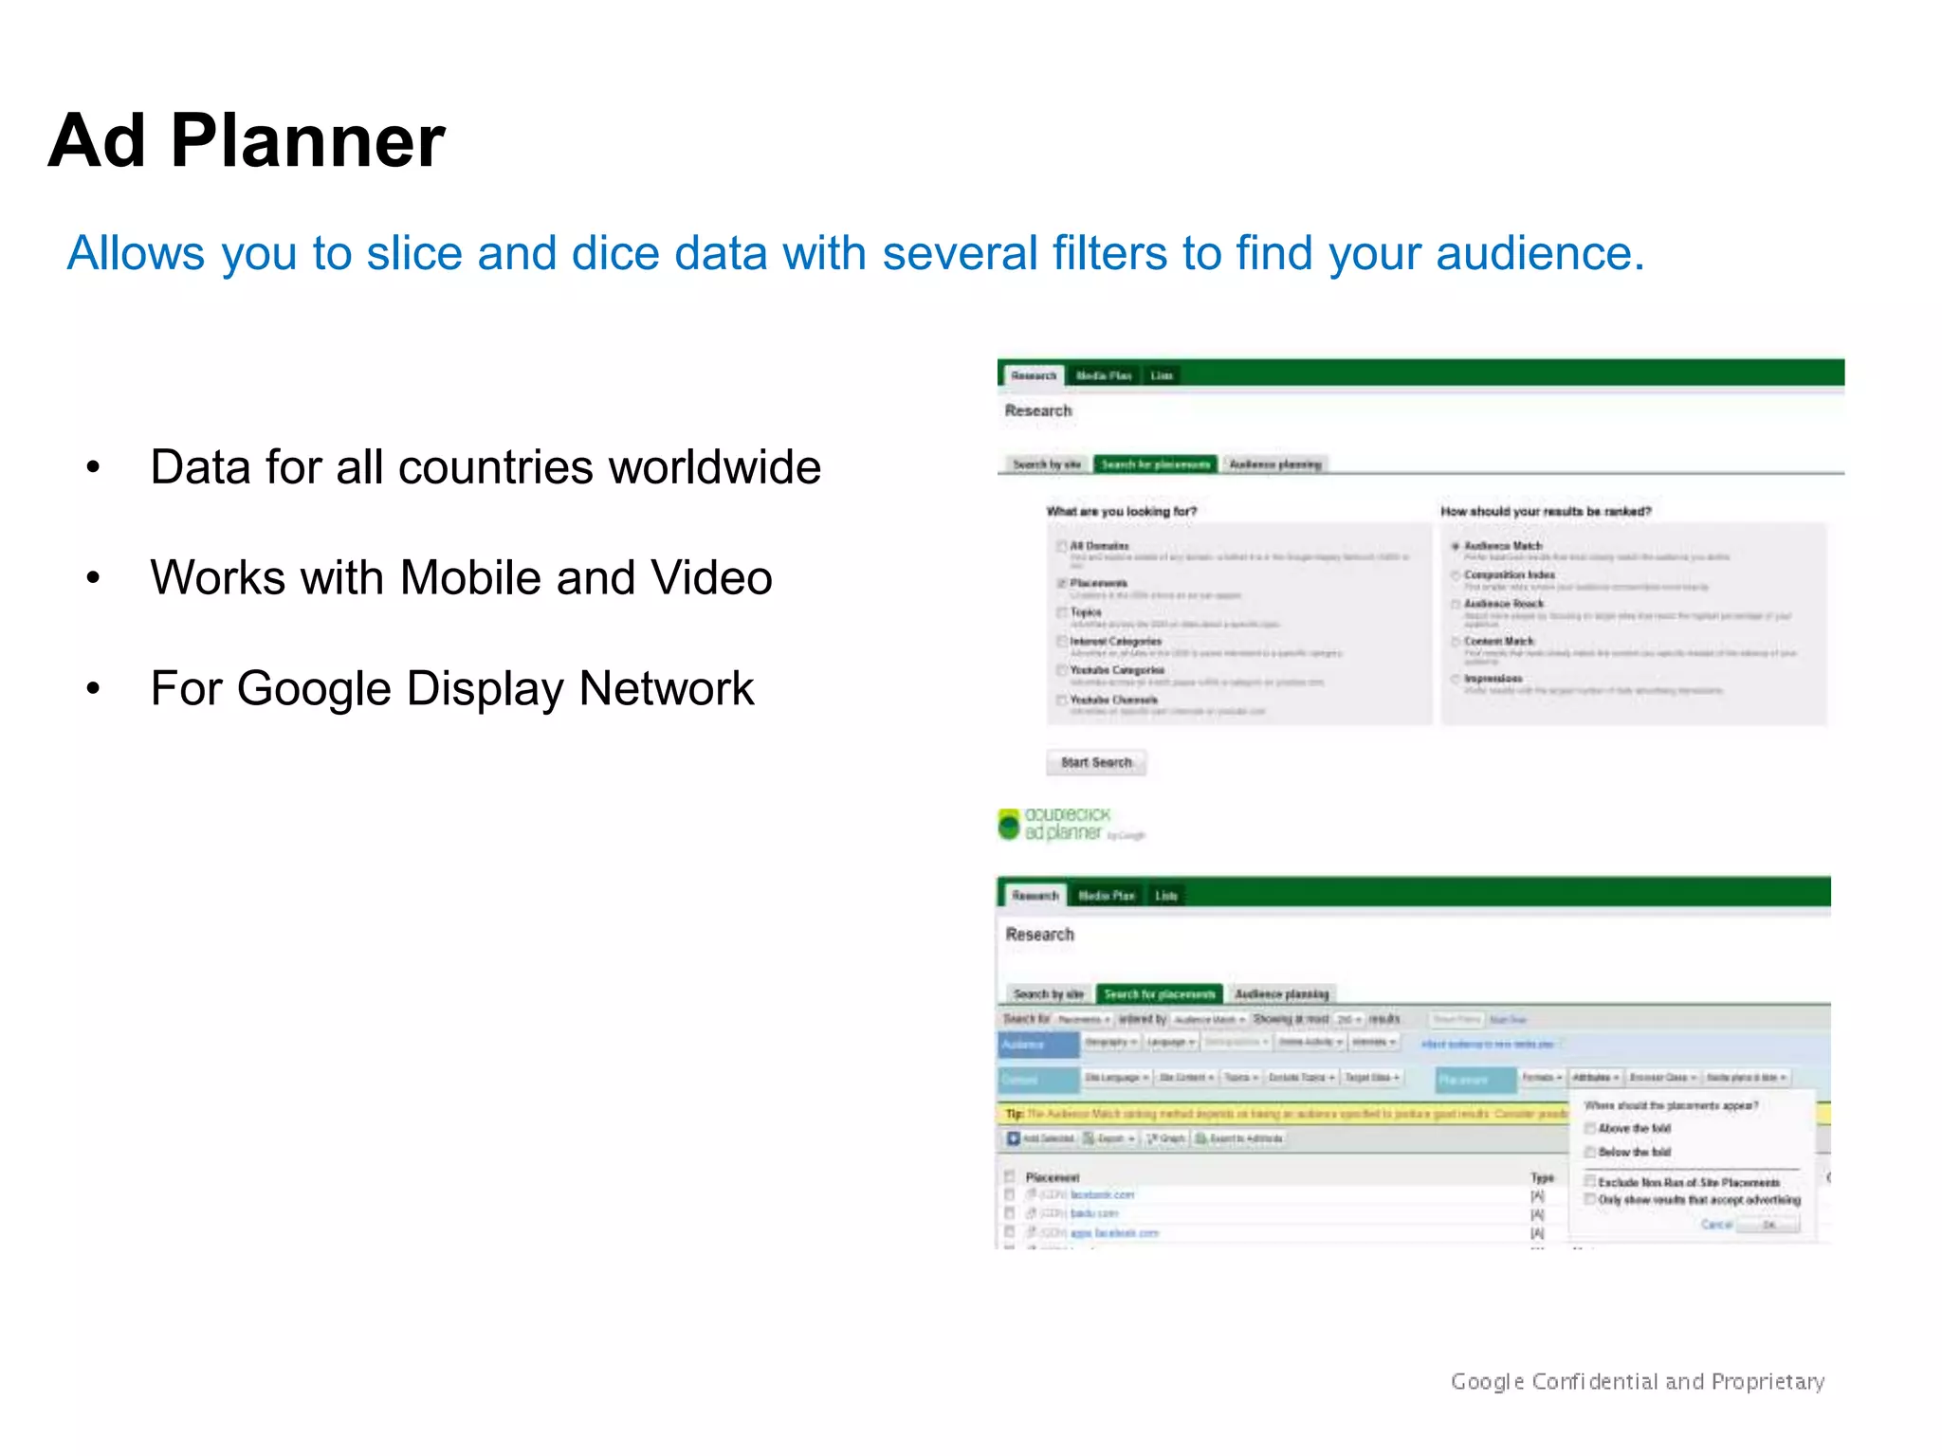The image size is (1942, 1456).
Task: Click the Lists tab in the results screenshot
Action: pyautogui.click(x=1166, y=896)
